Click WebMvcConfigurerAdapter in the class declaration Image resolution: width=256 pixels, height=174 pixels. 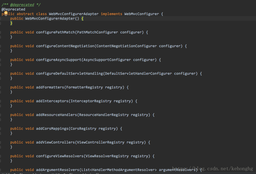(74, 14)
